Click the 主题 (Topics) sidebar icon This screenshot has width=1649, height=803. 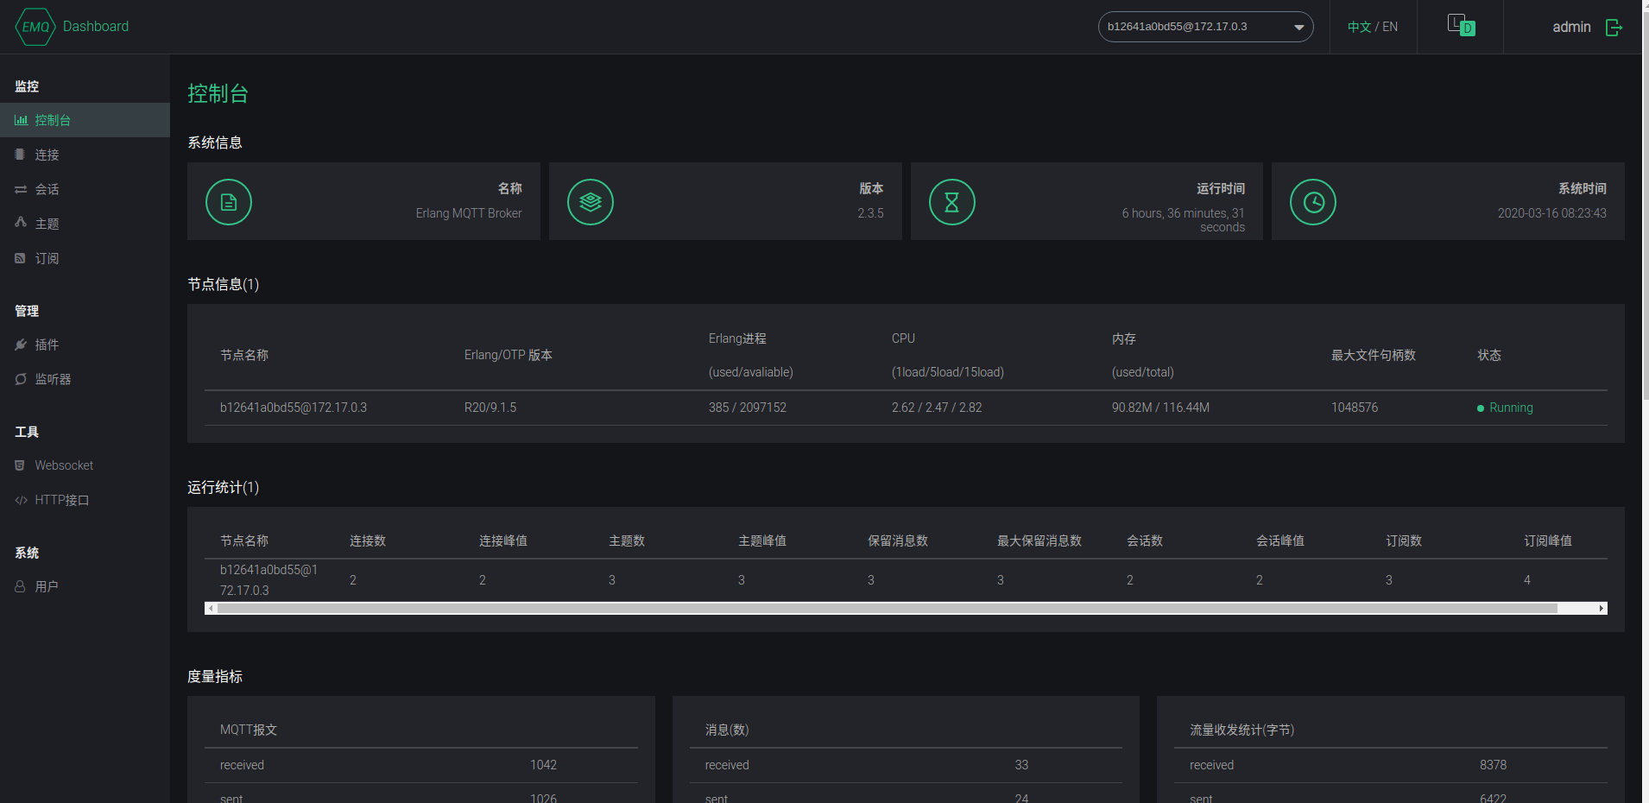click(x=20, y=223)
